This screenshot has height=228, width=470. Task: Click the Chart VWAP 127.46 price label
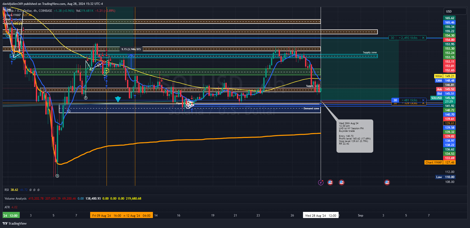[440, 162]
